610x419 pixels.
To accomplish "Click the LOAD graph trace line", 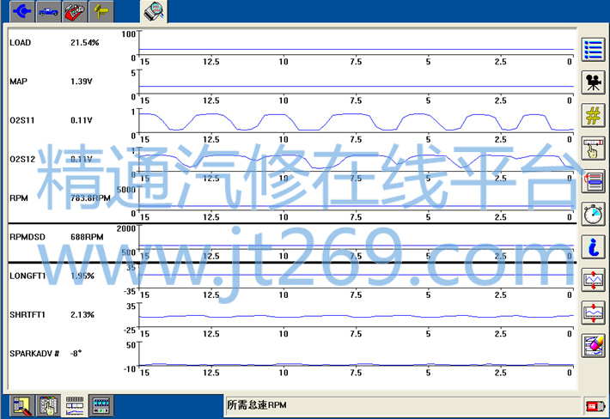I will tap(357, 49).
